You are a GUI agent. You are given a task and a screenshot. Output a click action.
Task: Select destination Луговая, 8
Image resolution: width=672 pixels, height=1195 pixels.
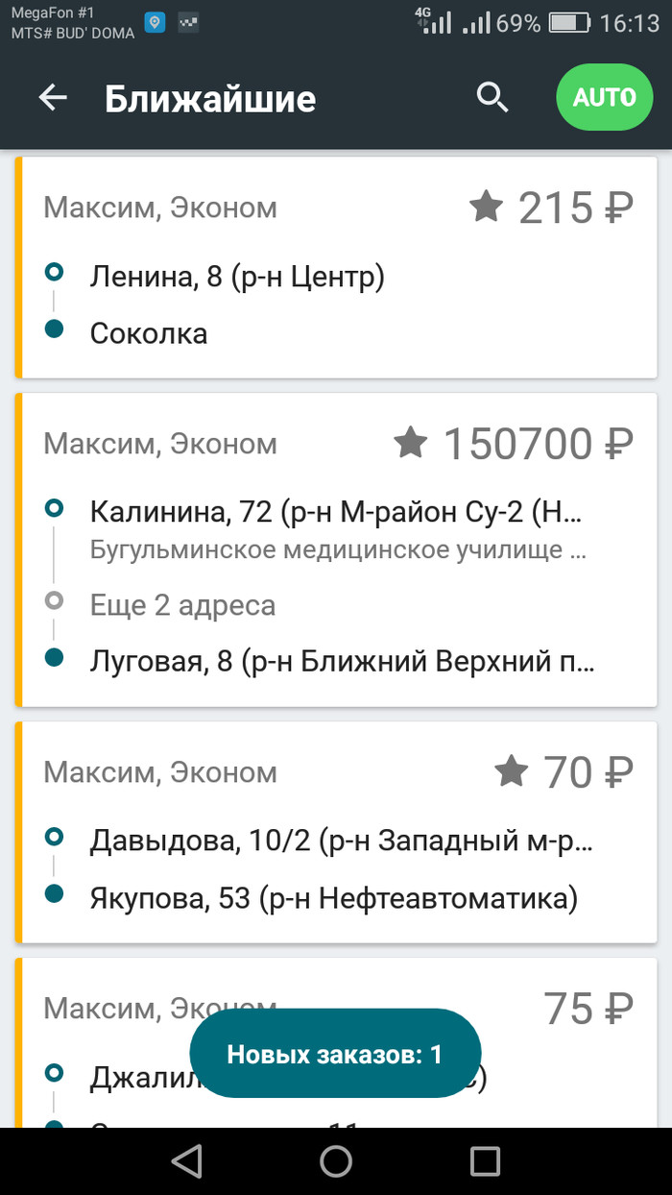coord(342,662)
